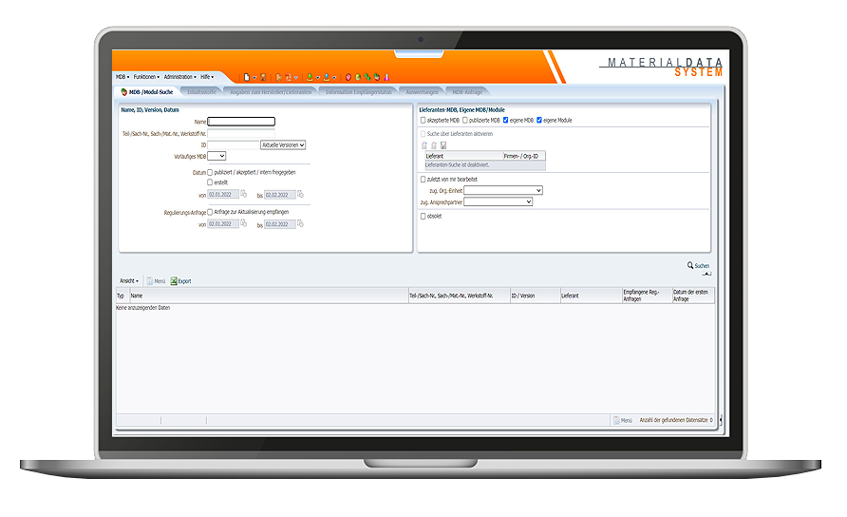Viewport: 847px width, 517px height.
Task: Click the Name input field
Action: pyautogui.click(x=241, y=122)
